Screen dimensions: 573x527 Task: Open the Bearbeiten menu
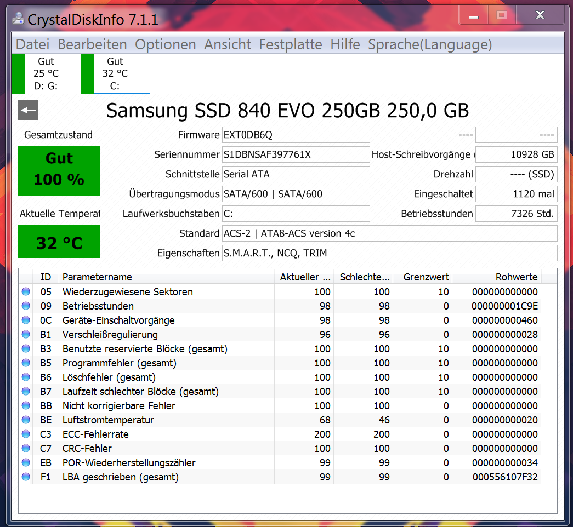tap(92, 44)
